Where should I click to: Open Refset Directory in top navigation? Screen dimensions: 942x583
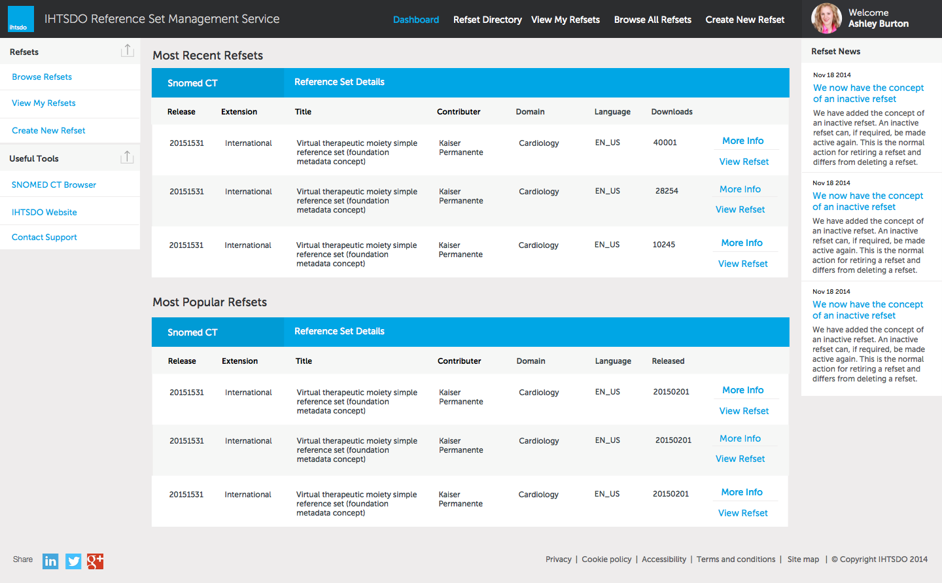coord(487,20)
